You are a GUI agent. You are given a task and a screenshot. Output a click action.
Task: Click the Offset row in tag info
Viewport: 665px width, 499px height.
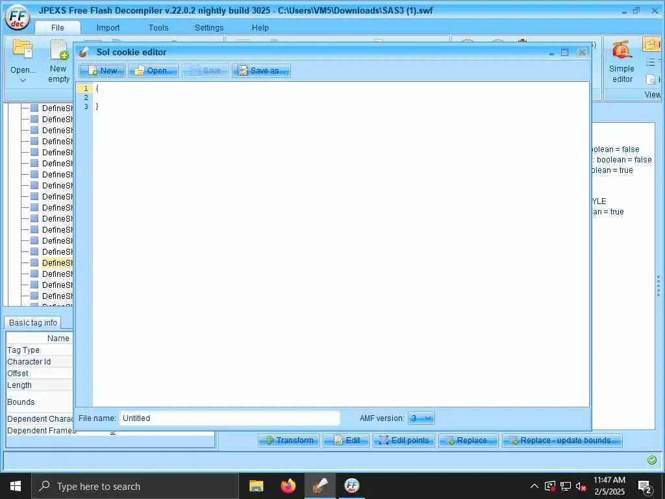40,374
